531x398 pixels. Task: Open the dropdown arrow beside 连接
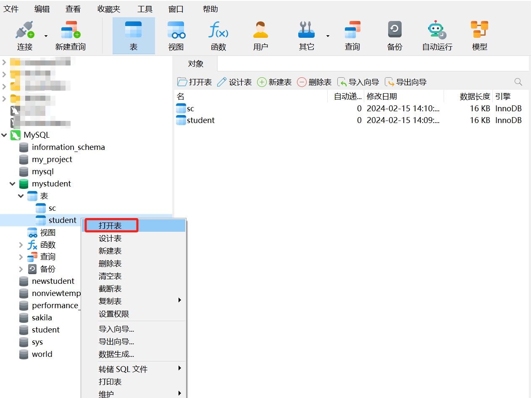pos(46,36)
